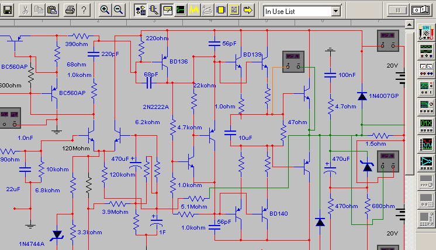Select the Wattmeter instrument
Image resolution: width=436 pixels, height=250 pixels.
426,69
